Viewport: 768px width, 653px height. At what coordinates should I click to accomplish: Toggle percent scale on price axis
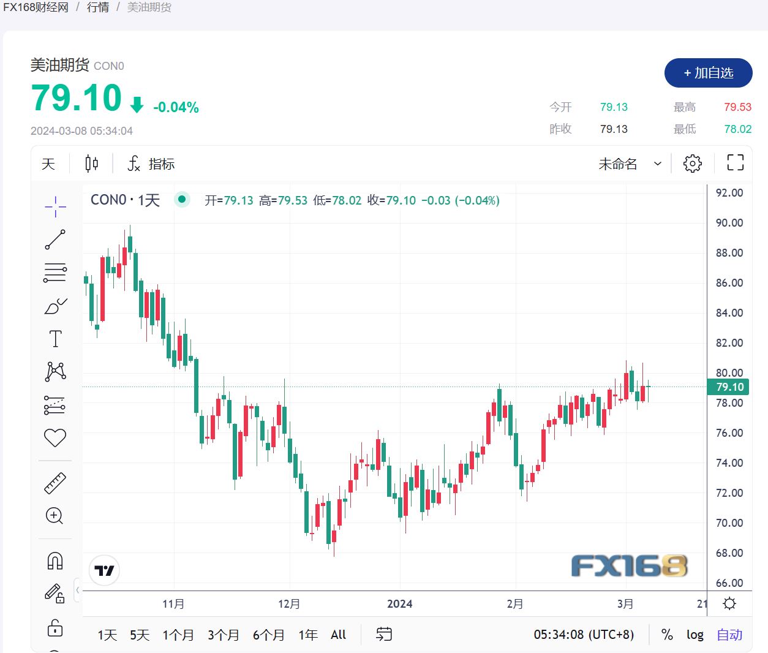coord(667,635)
